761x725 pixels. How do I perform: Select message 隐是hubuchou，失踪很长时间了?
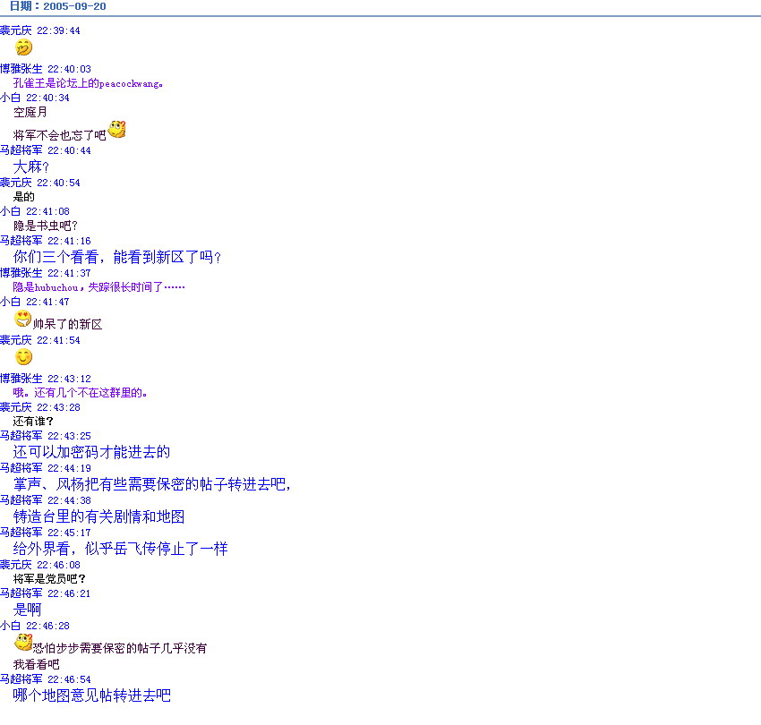point(99,287)
